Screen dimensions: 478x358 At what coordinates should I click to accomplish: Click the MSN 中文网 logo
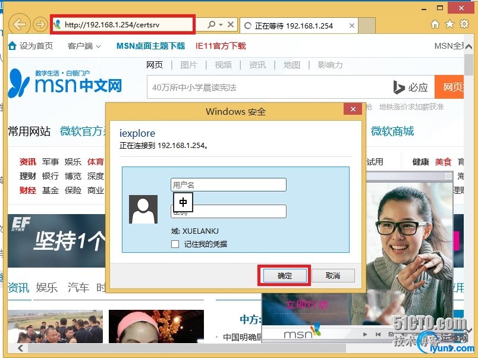pyautogui.click(x=65, y=83)
